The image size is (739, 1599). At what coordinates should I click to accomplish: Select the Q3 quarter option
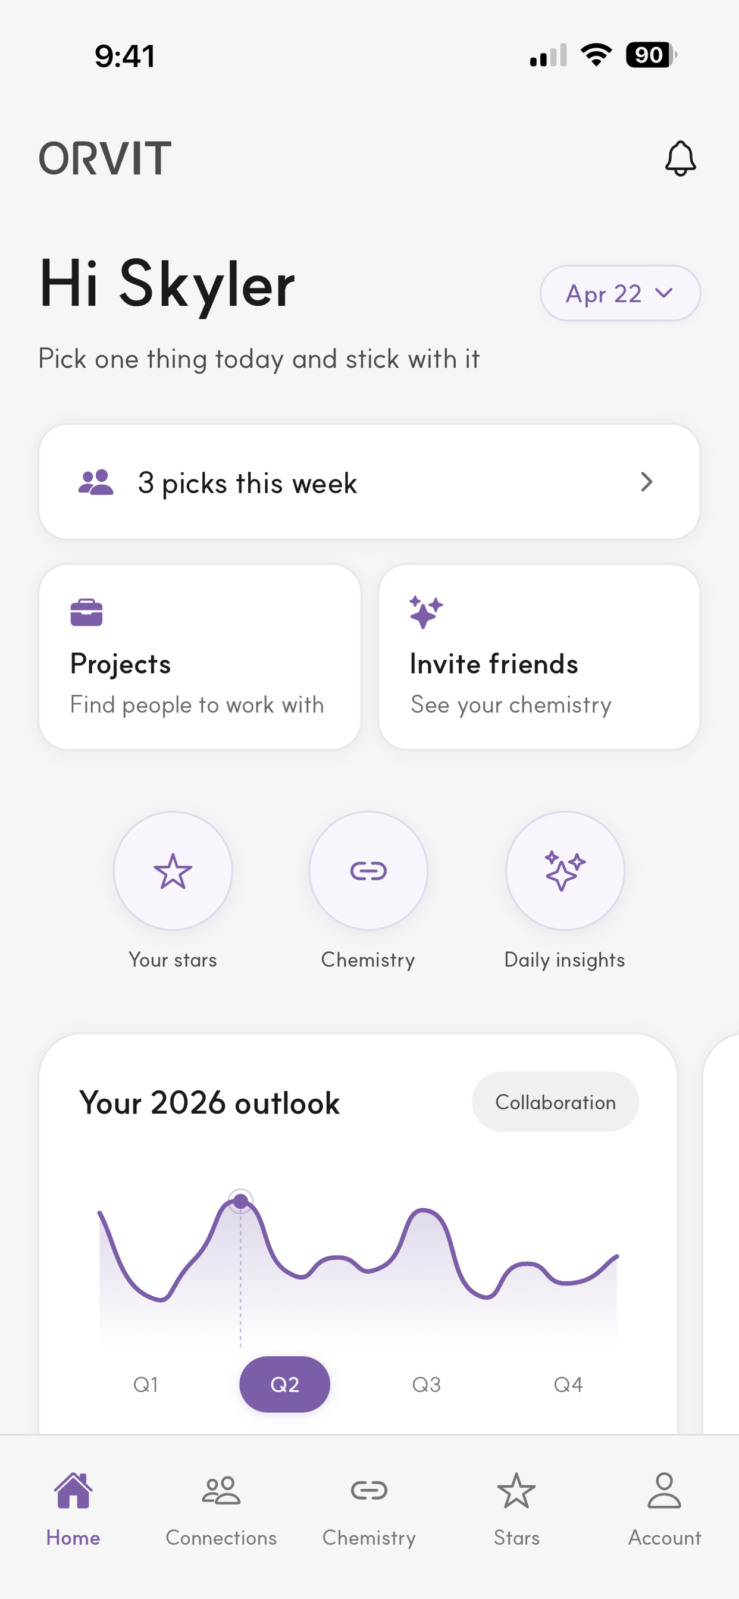(x=427, y=1384)
